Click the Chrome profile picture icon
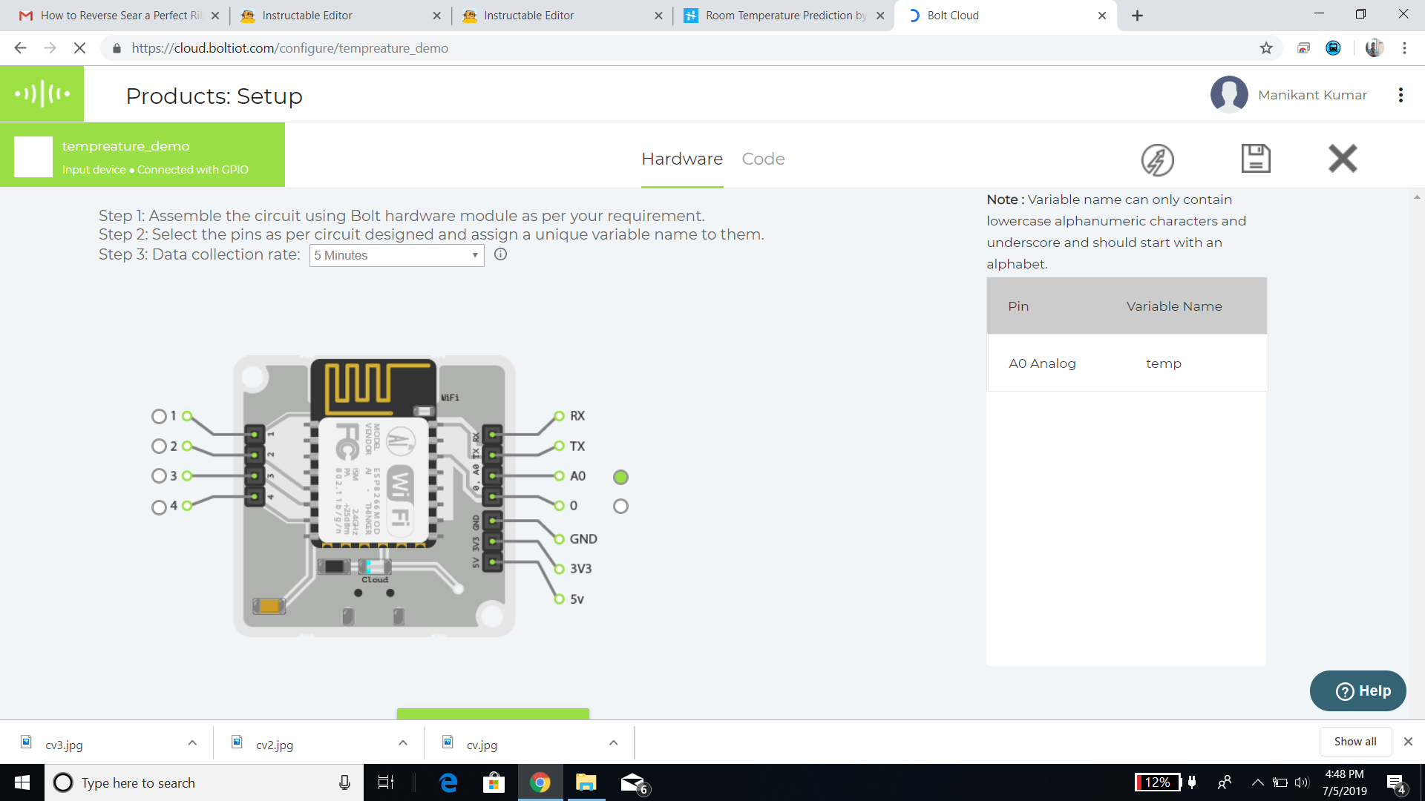The image size is (1425, 801). click(x=1375, y=48)
